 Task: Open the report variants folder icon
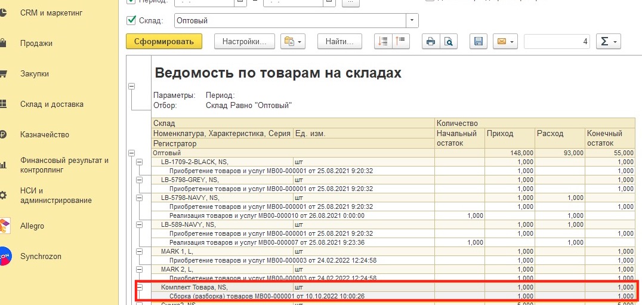click(x=293, y=41)
